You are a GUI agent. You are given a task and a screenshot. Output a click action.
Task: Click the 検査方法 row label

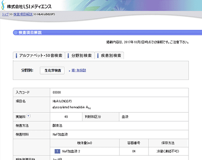pos(32,125)
